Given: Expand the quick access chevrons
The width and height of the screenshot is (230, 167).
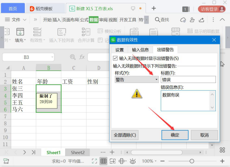Looking at the screenshot, I should point(35,19).
